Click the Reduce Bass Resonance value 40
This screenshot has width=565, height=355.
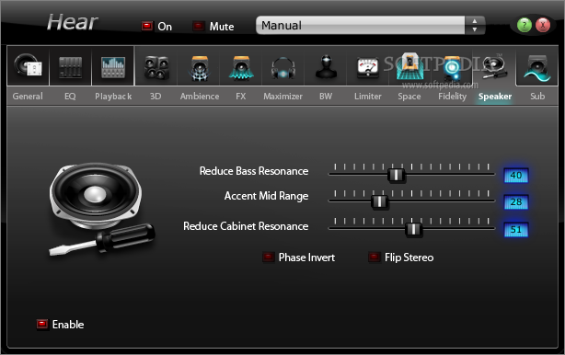pos(516,176)
